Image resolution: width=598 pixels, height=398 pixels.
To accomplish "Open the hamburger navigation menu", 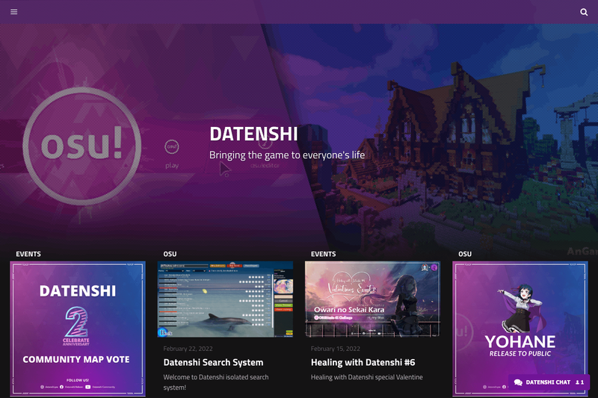I will [x=13, y=12].
